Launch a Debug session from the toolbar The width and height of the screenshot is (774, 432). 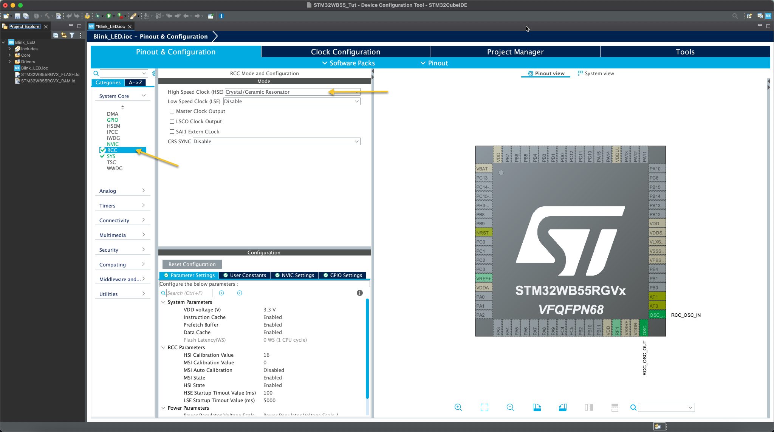point(97,16)
